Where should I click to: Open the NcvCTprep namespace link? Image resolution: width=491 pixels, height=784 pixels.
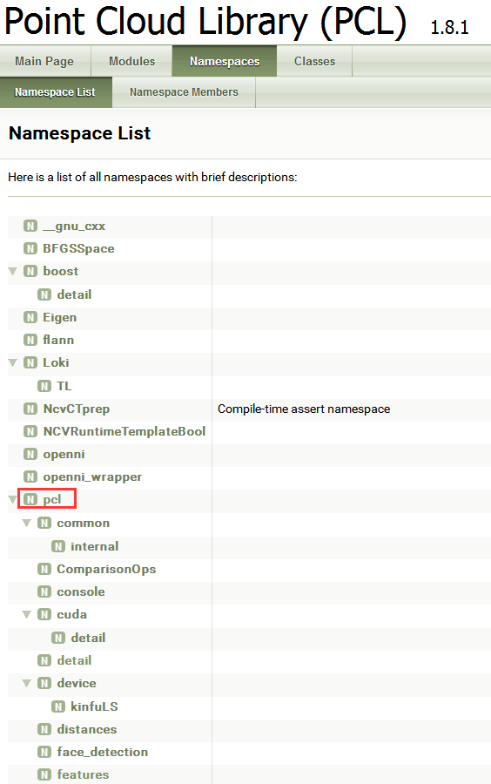(x=77, y=409)
